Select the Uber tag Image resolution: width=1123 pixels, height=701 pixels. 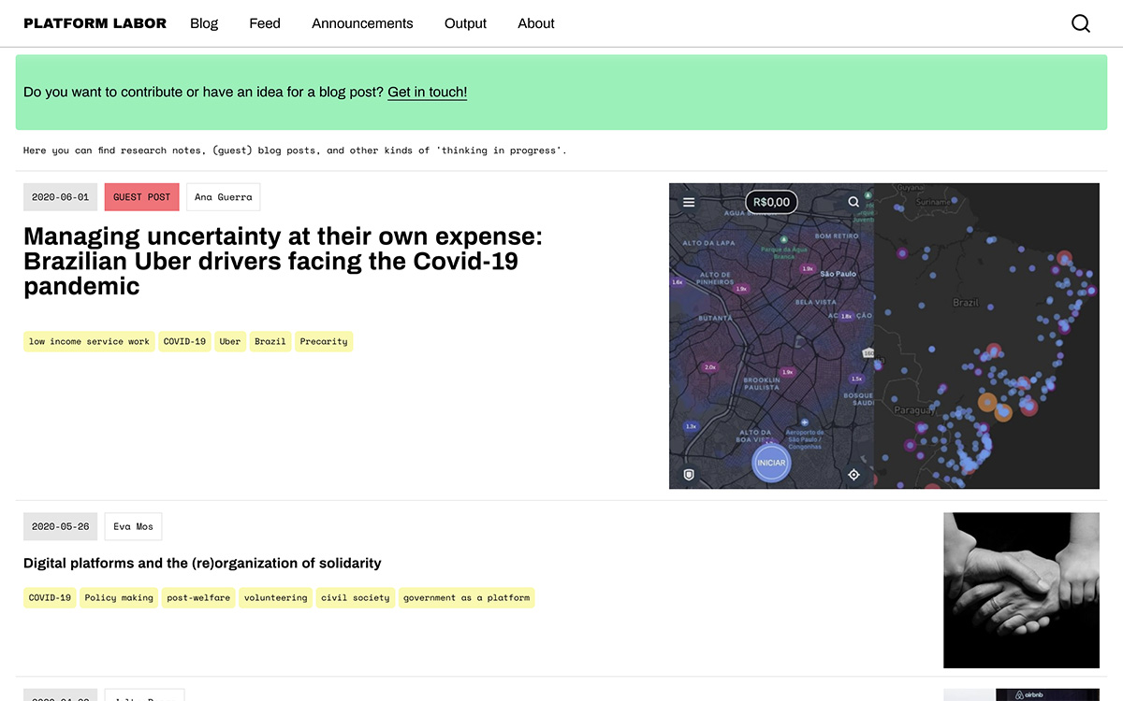[x=229, y=341]
